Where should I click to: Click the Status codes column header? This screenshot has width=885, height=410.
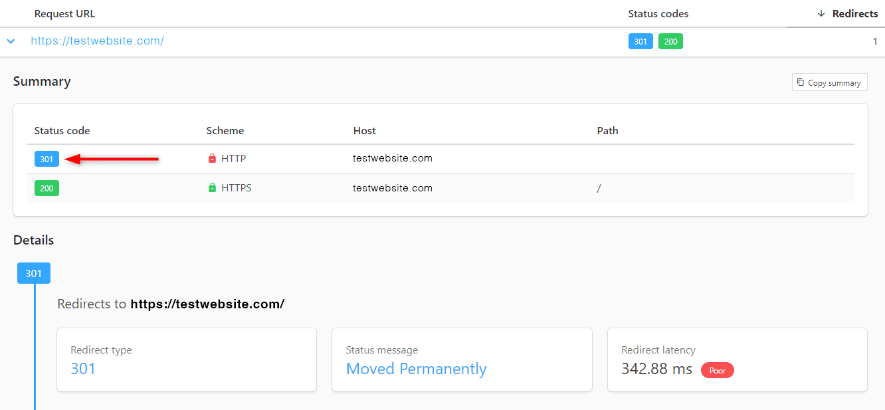pyautogui.click(x=658, y=14)
